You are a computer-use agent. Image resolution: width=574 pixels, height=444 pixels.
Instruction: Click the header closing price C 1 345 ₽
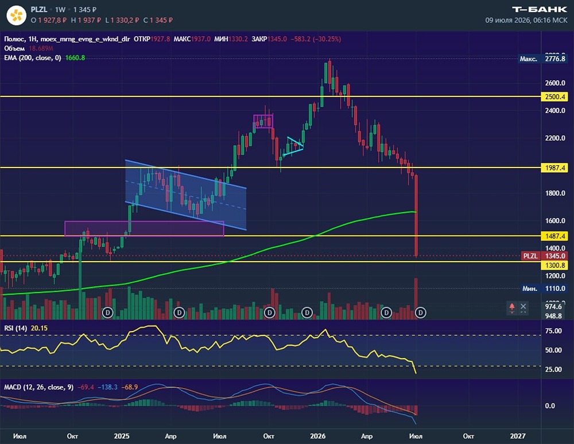click(158, 20)
